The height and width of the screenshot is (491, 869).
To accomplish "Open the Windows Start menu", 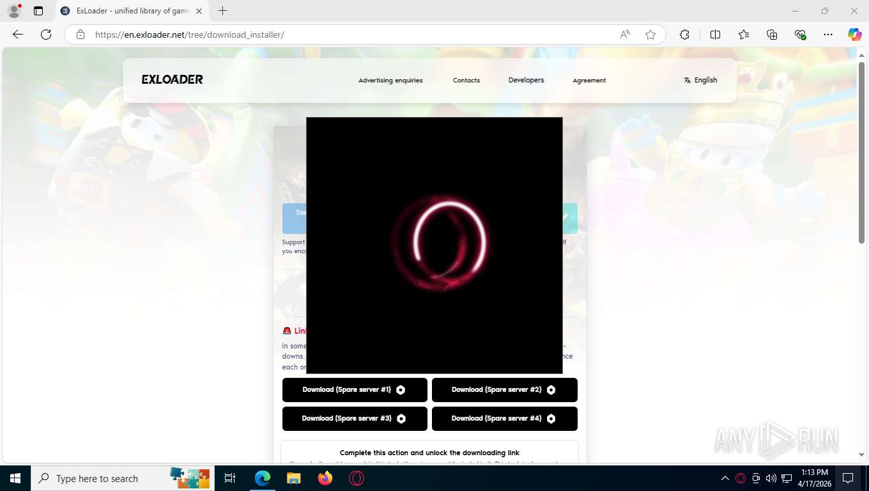I will pos(15,478).
